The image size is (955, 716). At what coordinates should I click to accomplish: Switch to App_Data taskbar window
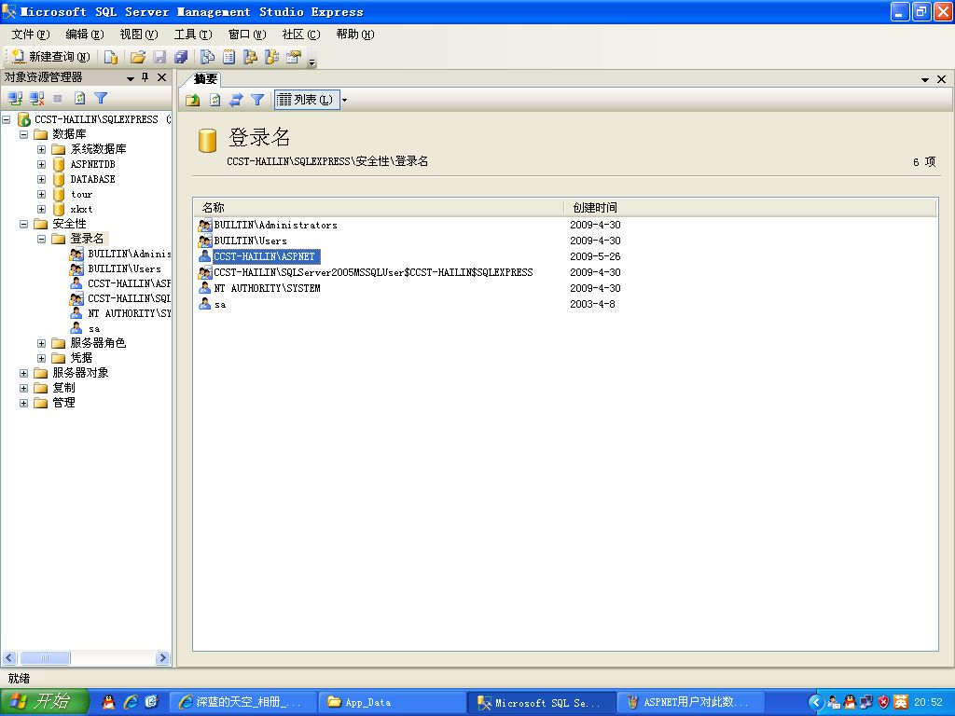392,702
